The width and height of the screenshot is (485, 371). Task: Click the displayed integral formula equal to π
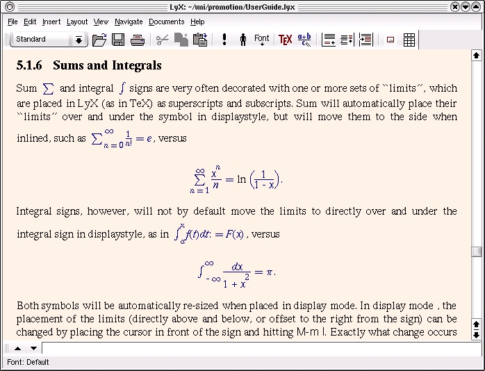tap(237, 274)
